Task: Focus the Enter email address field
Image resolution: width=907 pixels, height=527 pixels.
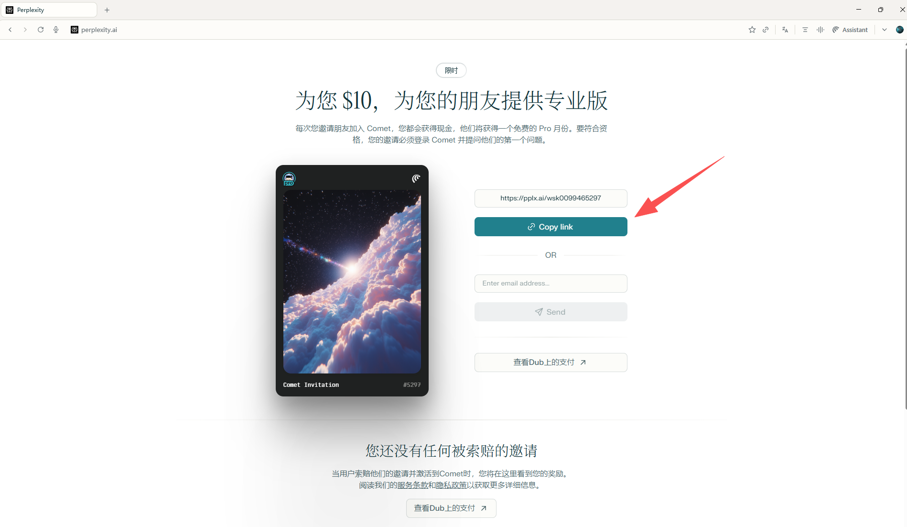Action: tap(551, 283)
